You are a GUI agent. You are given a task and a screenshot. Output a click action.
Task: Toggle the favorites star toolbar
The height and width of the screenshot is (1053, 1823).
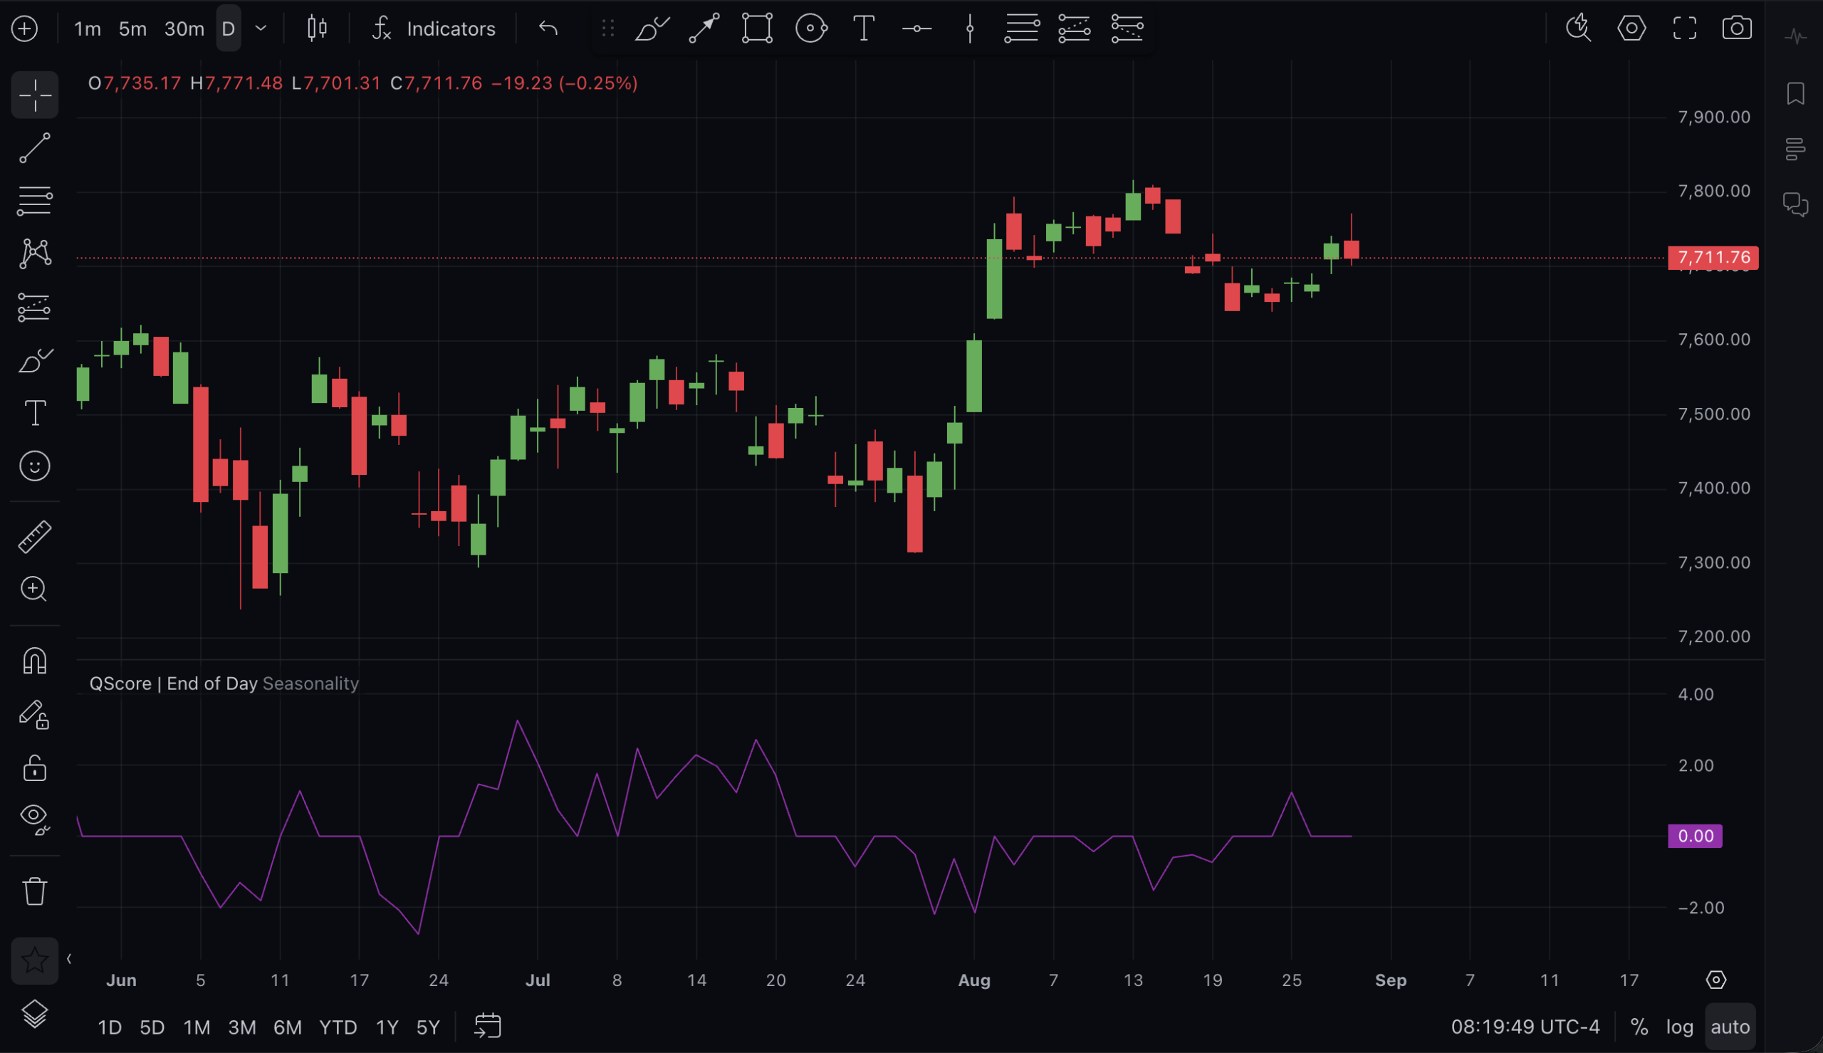[x=35, y=961]
